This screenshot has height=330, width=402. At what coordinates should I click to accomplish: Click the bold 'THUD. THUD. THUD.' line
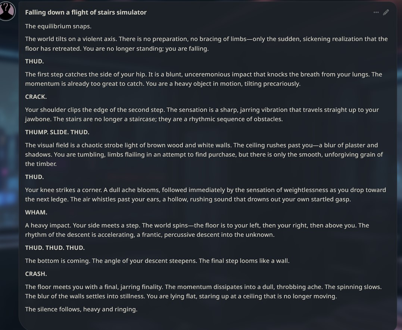click(55, 248)
